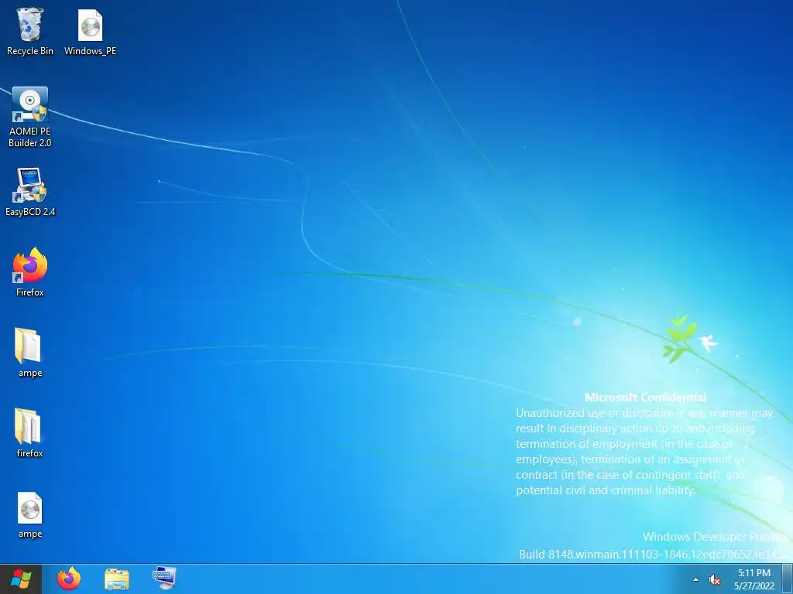The image size is (793, 594).
Task: Open the on-screen keyboard taskbar icon
Action: tap(164, 579)
